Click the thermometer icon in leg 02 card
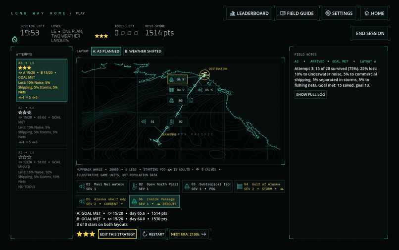This screenshot has width=399, height=250. (135, 187)
